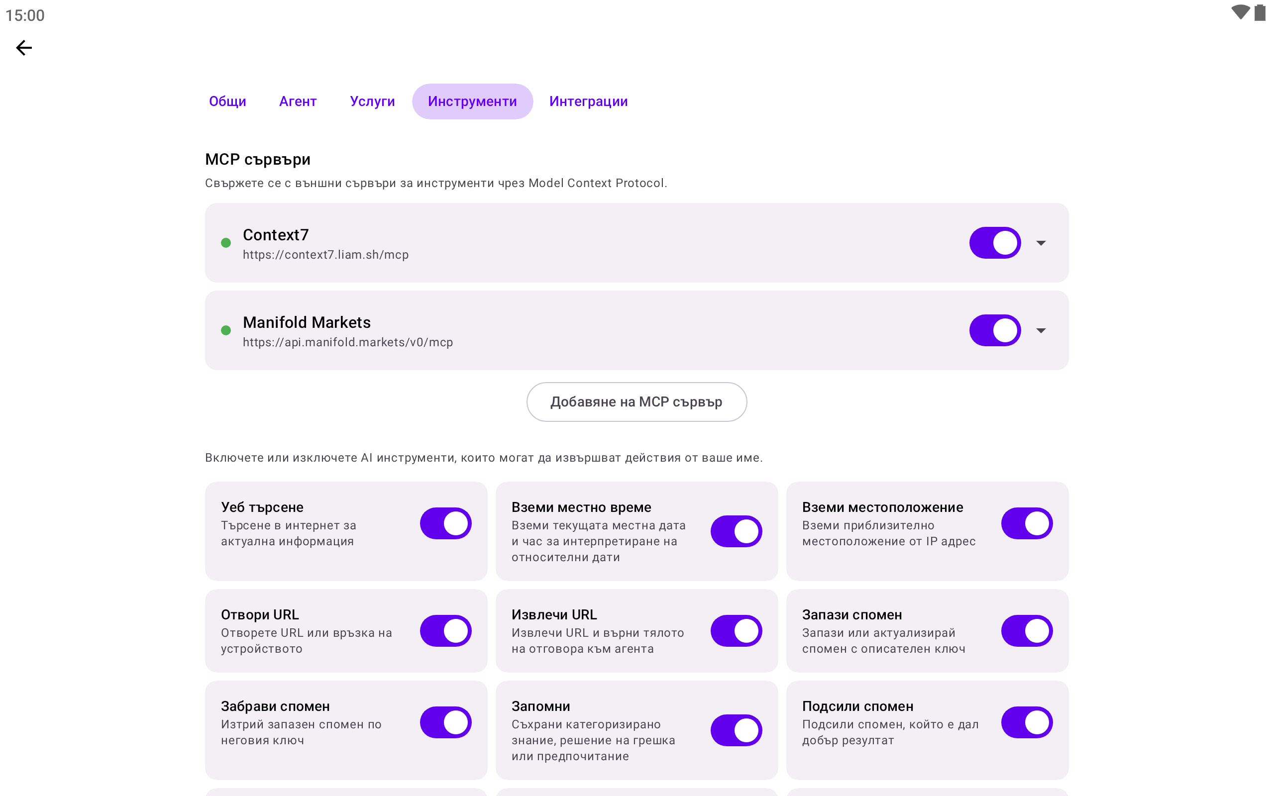1274x796 pixels.
Task: Disable the Отвори URL tool
Action: [445, 631]
